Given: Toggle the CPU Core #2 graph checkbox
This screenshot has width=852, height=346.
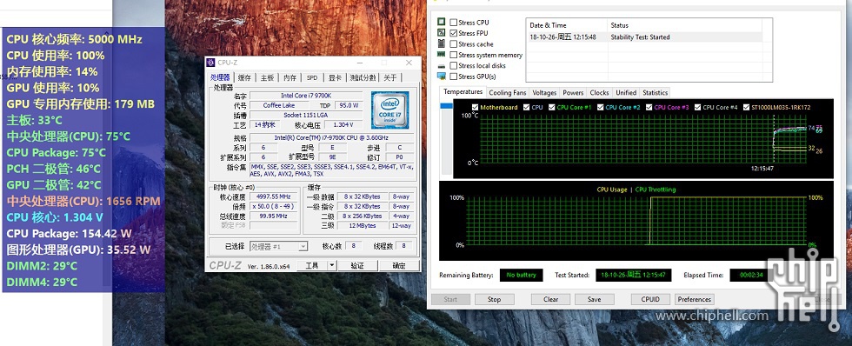Looking at the screenshot, I should pos(601,107).
